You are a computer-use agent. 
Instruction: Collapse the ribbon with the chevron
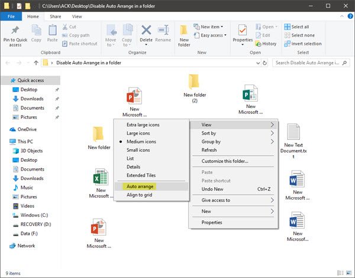click(342, 17)
